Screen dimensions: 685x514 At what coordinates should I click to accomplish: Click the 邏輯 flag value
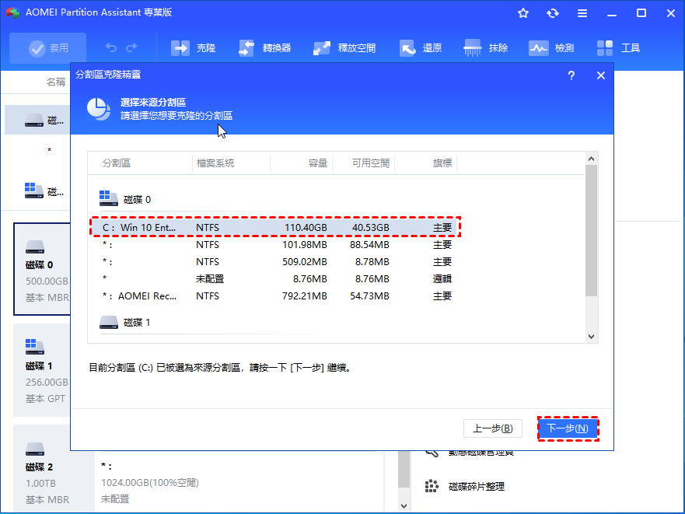[x=442, y=278]
